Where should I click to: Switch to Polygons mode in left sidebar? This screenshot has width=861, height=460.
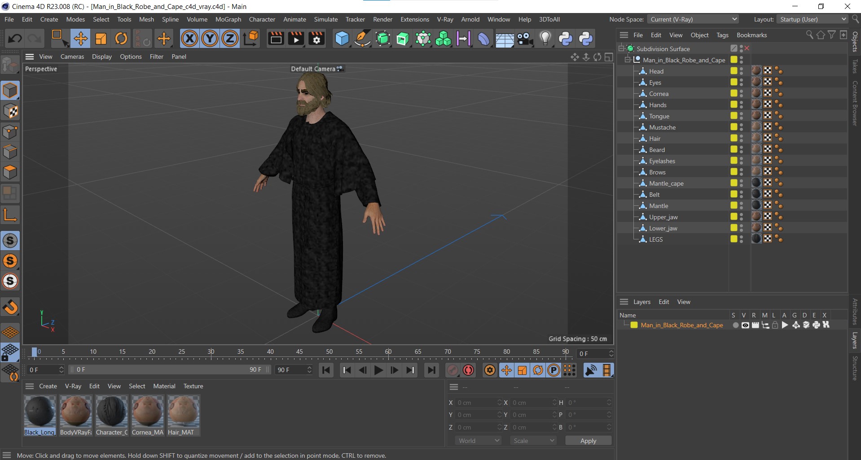click(10, 172)
